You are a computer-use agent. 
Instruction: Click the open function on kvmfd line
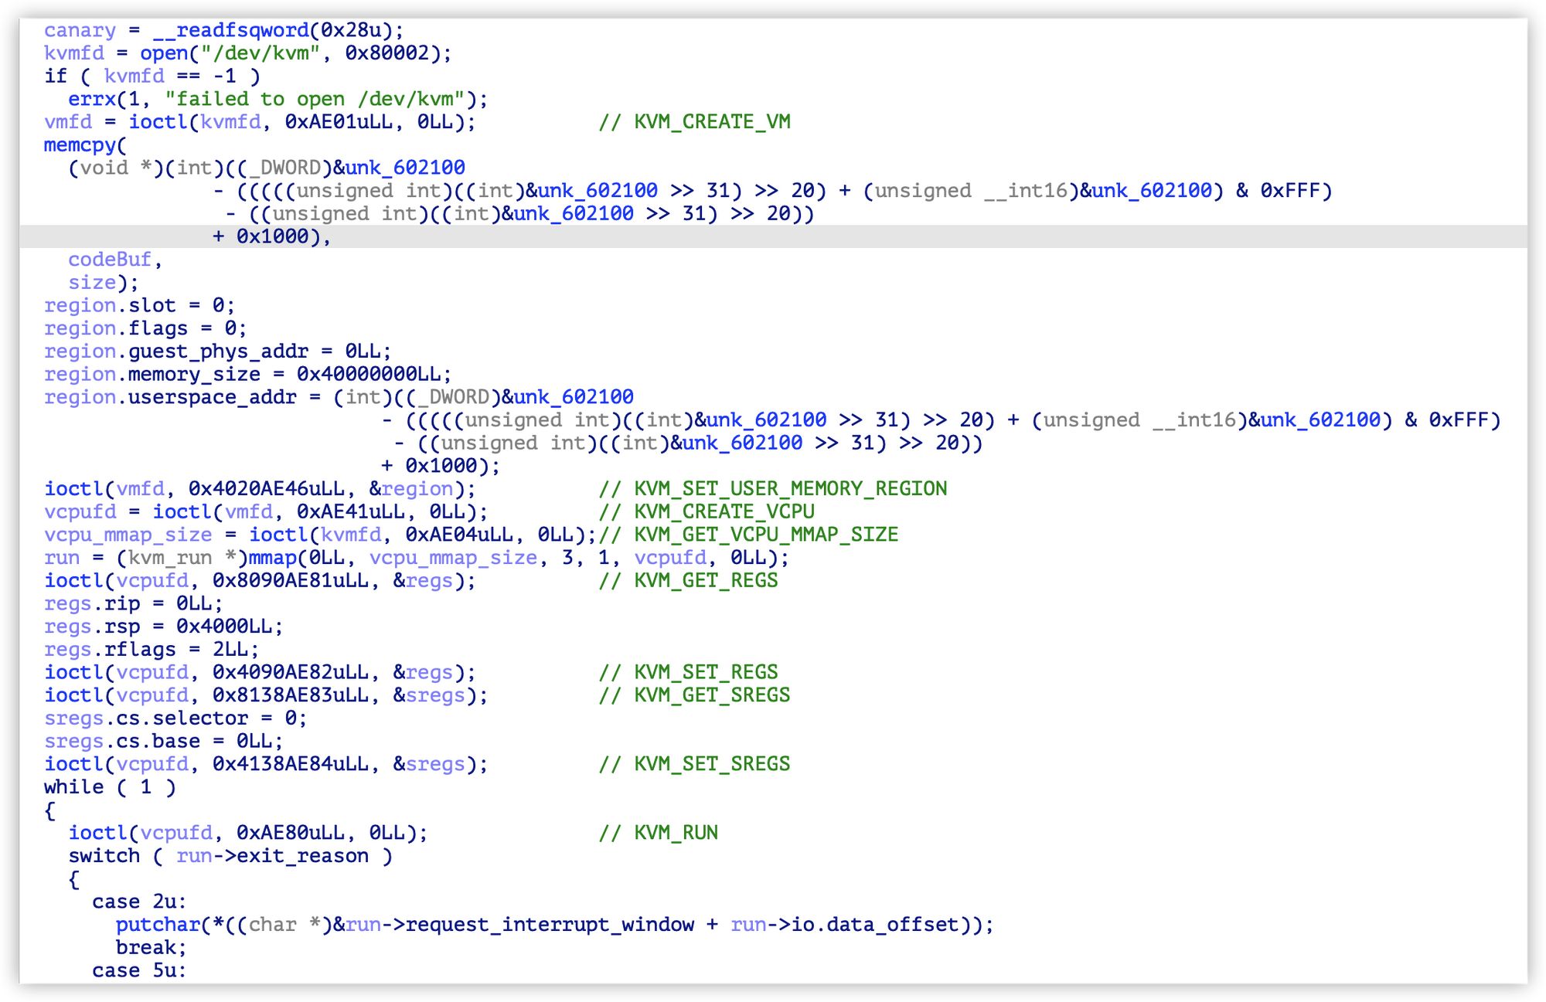(164, 53)
